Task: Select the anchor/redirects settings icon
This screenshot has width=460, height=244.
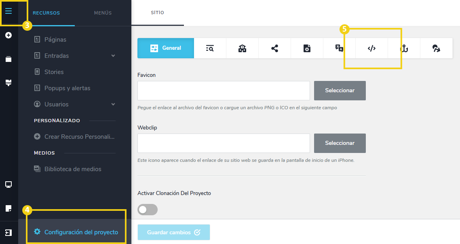Action: (404, 48)
